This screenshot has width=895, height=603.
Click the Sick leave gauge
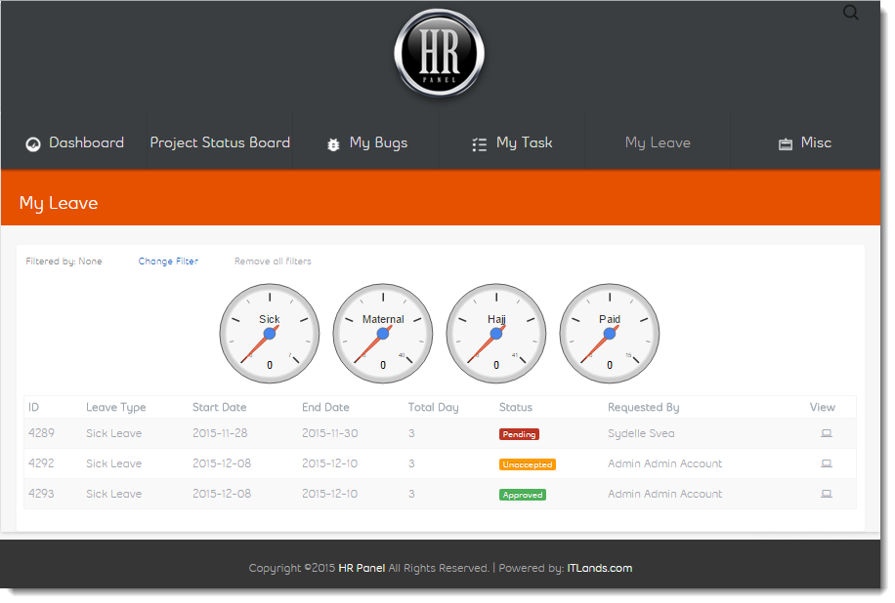(270, 334)
